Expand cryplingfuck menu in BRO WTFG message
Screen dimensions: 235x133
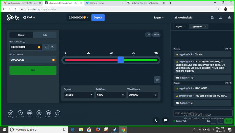coord(194,88)
